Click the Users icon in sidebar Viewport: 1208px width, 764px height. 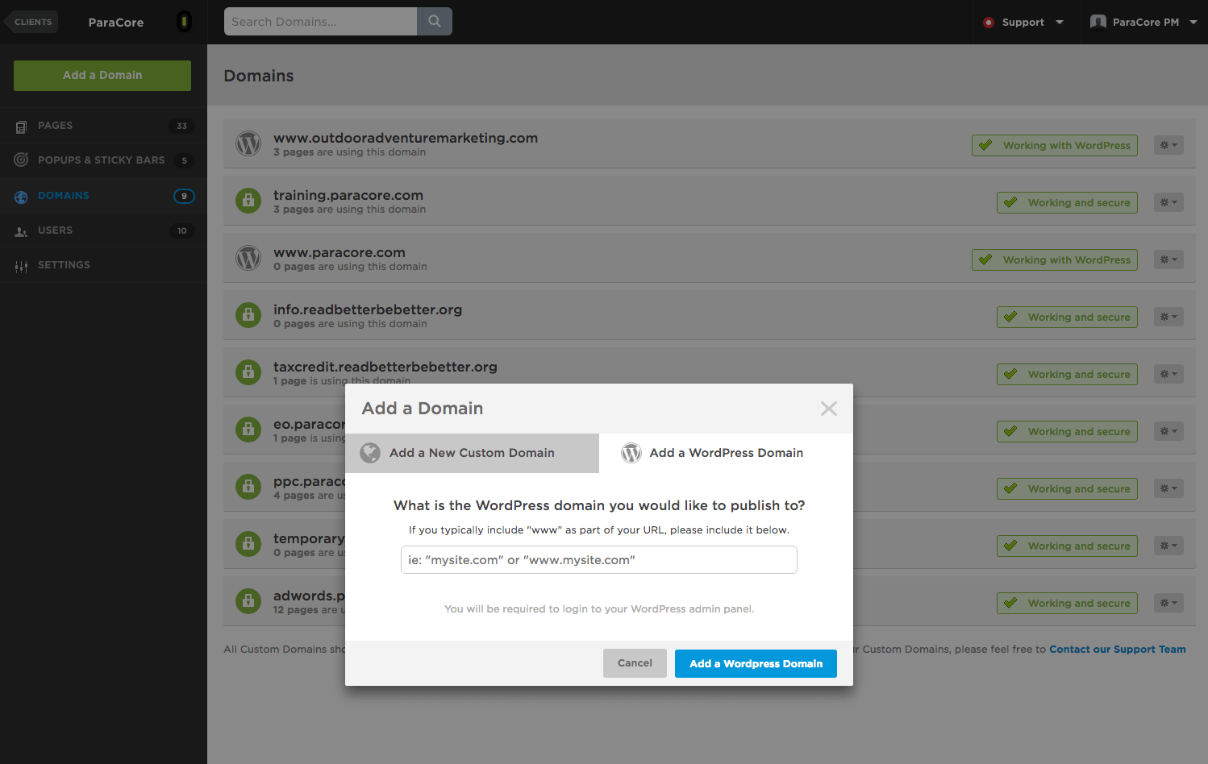(x=22, y=231)
